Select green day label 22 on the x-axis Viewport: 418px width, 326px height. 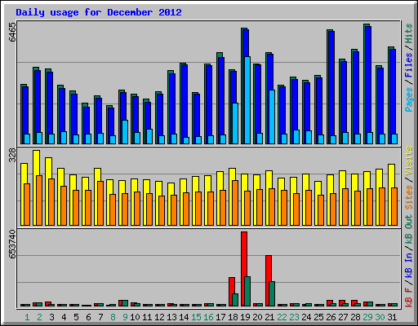282,317
